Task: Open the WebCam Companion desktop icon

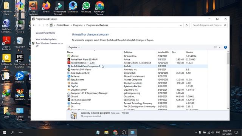Action: click(6, 26)
